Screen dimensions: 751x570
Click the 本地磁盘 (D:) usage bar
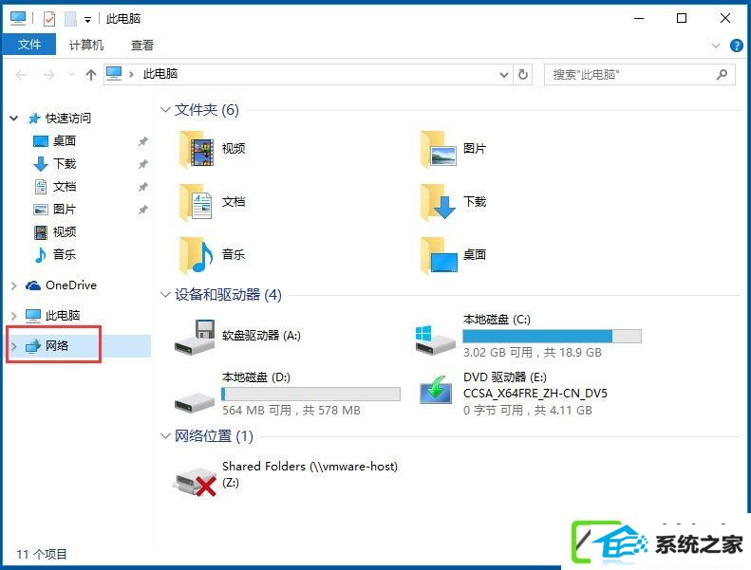tap(310, 394)
